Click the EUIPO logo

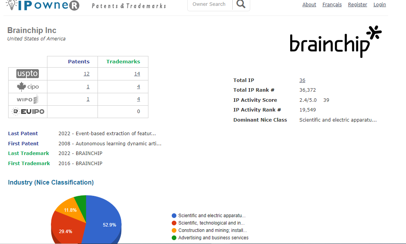(28, 112)
